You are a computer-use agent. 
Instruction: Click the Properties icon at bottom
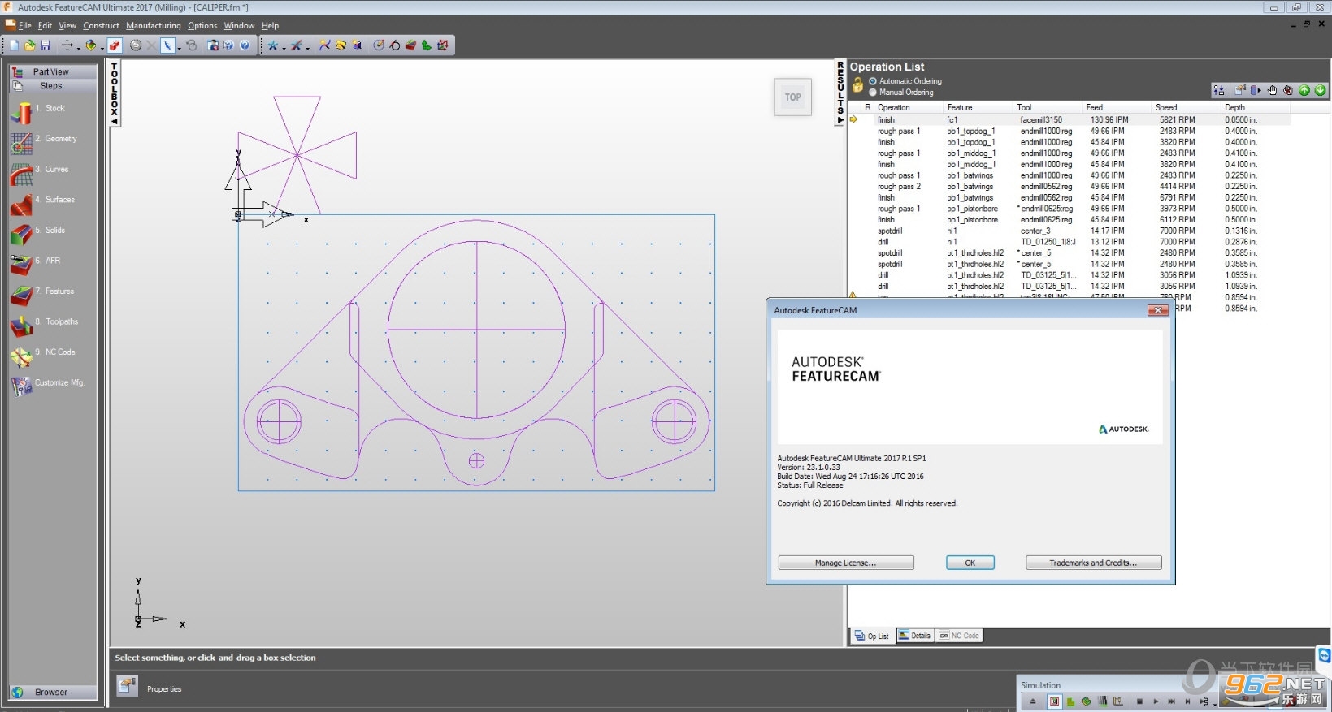[x=127, y=687]
